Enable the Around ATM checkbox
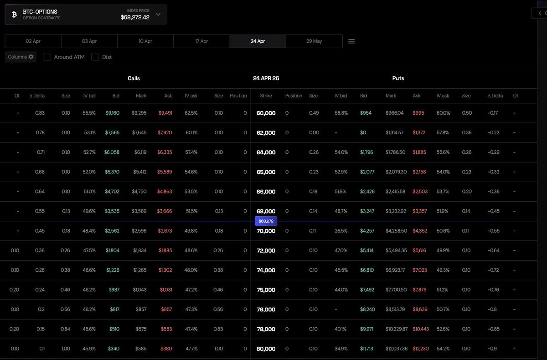Viewport: 547px width, 360px height. pyautogui.click(x=46, y=57)
